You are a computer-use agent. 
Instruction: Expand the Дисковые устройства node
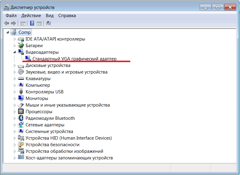15,66
